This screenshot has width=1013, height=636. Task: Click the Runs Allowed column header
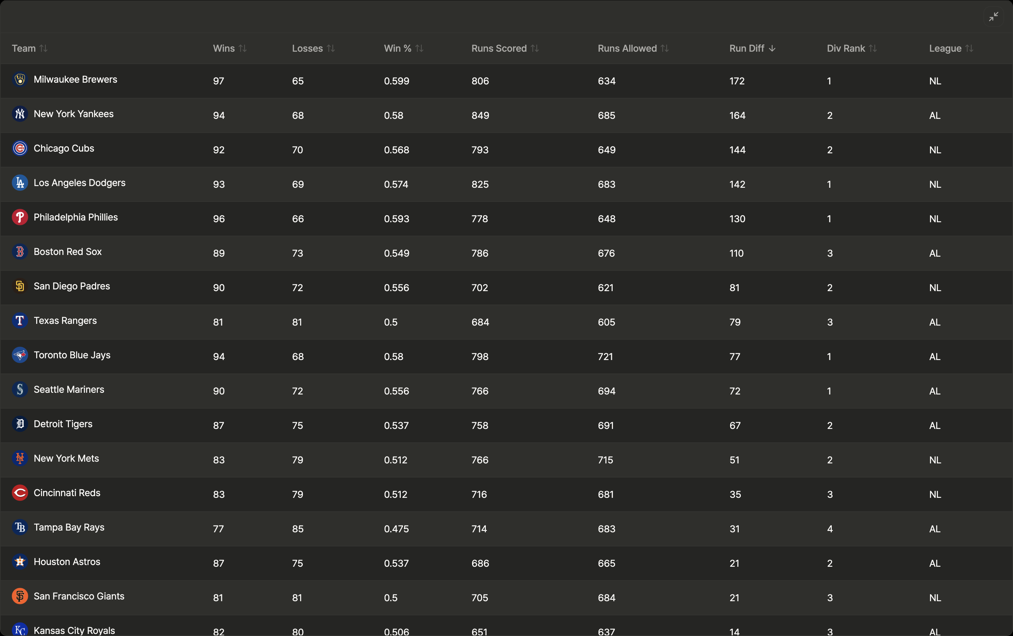627,48
